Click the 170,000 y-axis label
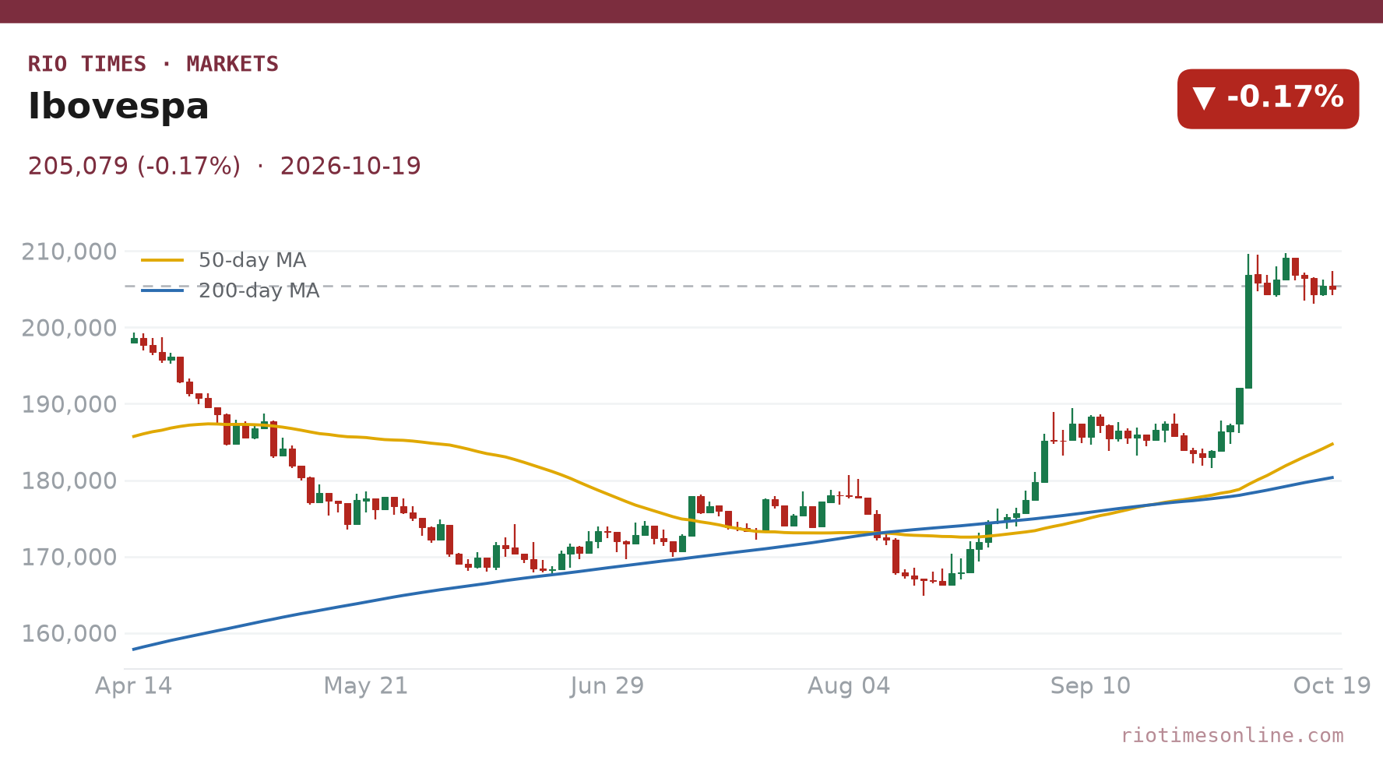The image size is (1383, 778). click(x=69, y=558)
